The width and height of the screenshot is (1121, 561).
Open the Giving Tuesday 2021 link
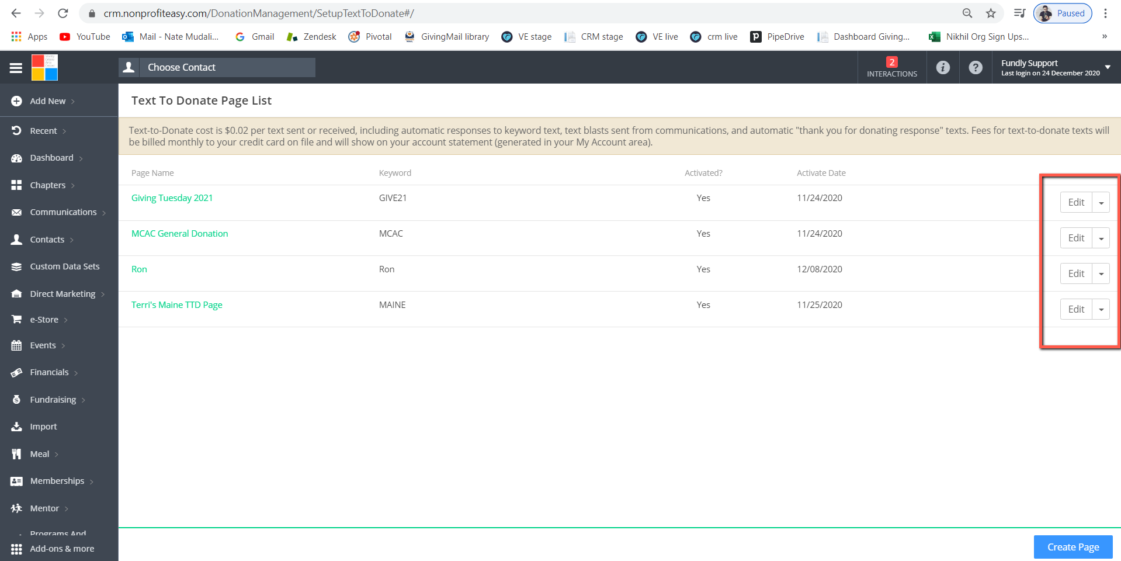[172, 198]
